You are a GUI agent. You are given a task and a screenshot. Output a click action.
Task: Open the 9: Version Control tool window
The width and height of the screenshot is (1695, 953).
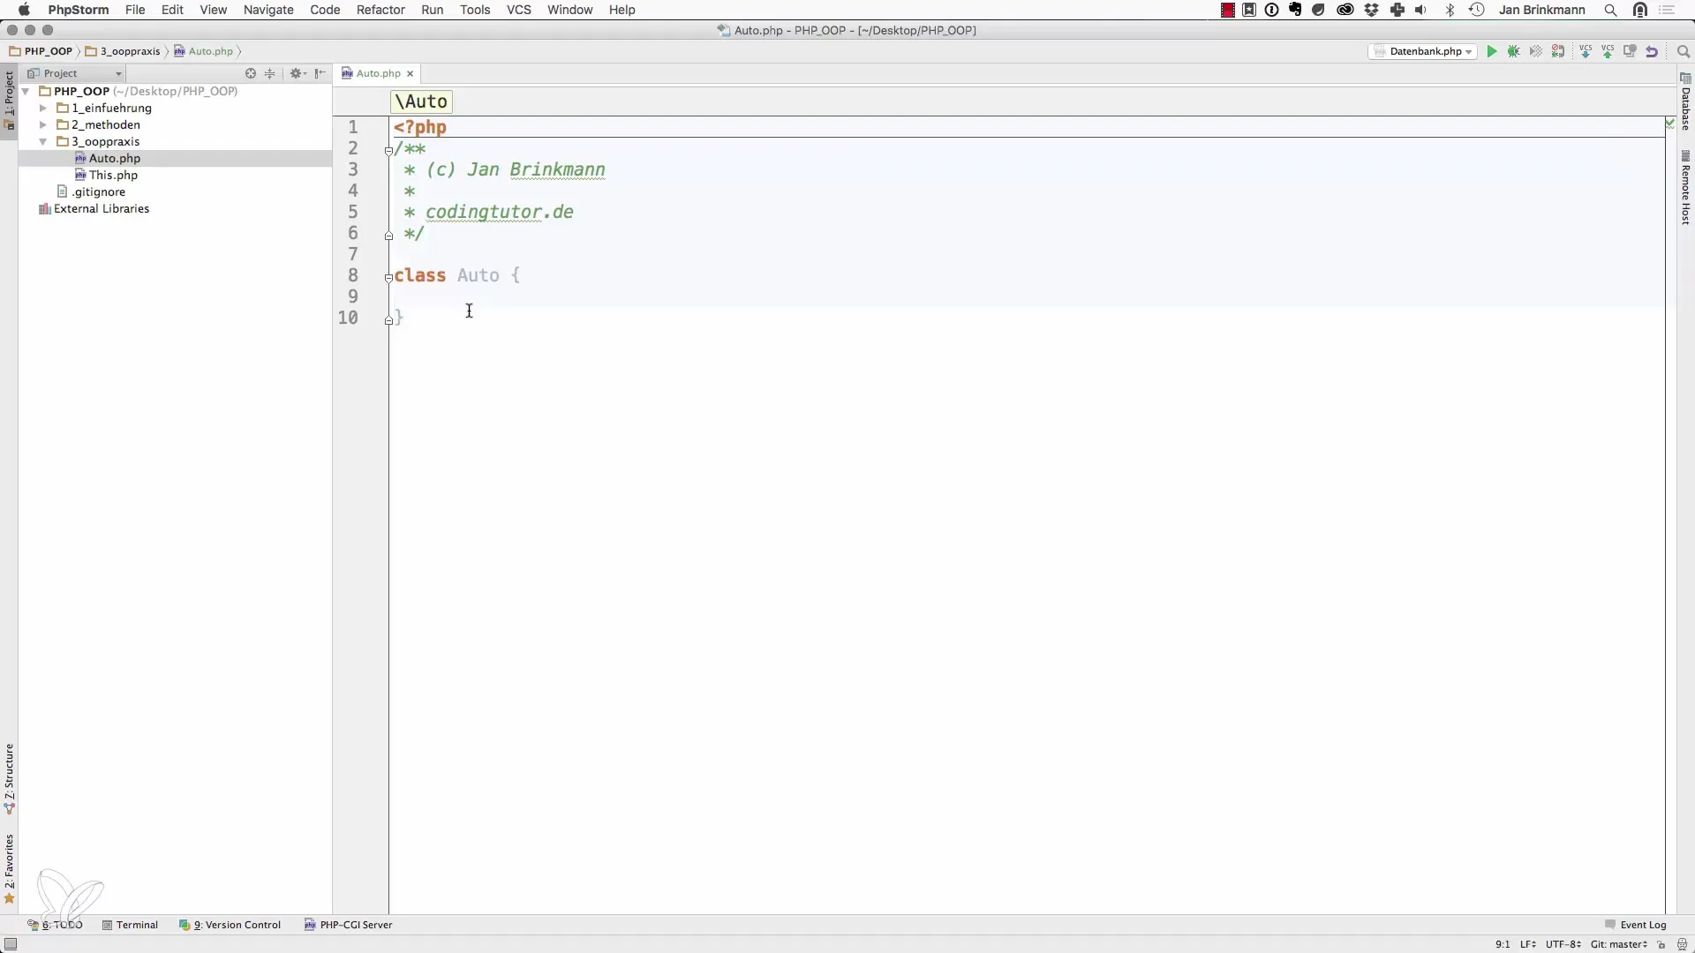coord(230,925)
